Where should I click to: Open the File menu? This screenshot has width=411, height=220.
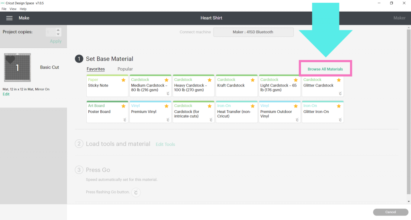point(4,9)
